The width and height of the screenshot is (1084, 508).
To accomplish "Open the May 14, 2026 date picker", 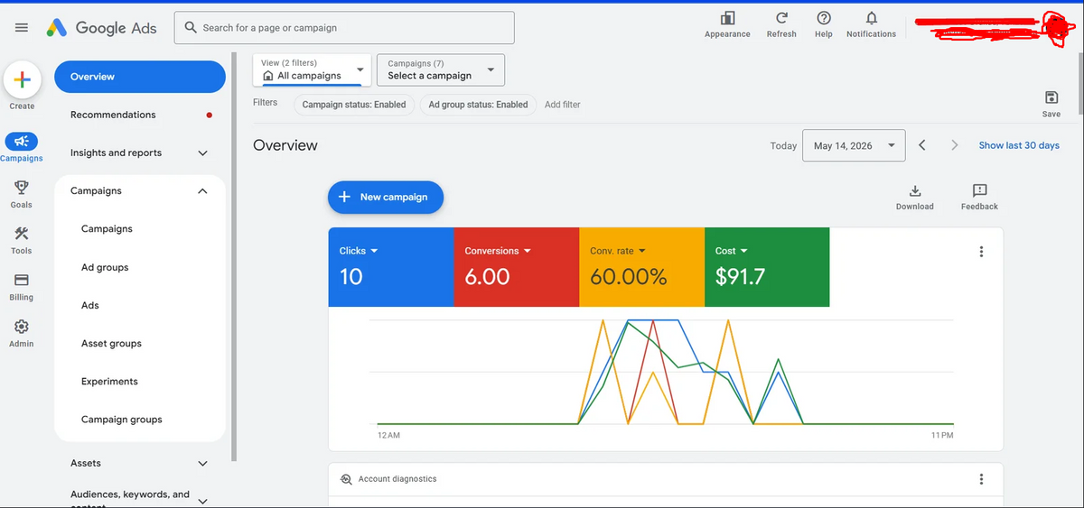I will click(x=854, y=145).
